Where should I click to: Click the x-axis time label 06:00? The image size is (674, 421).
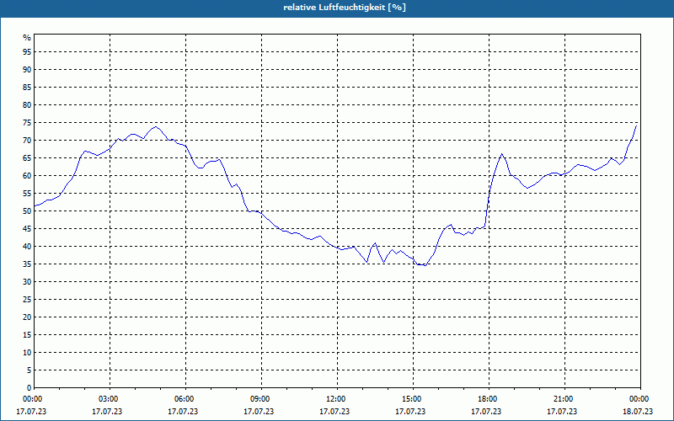point(184,399)
